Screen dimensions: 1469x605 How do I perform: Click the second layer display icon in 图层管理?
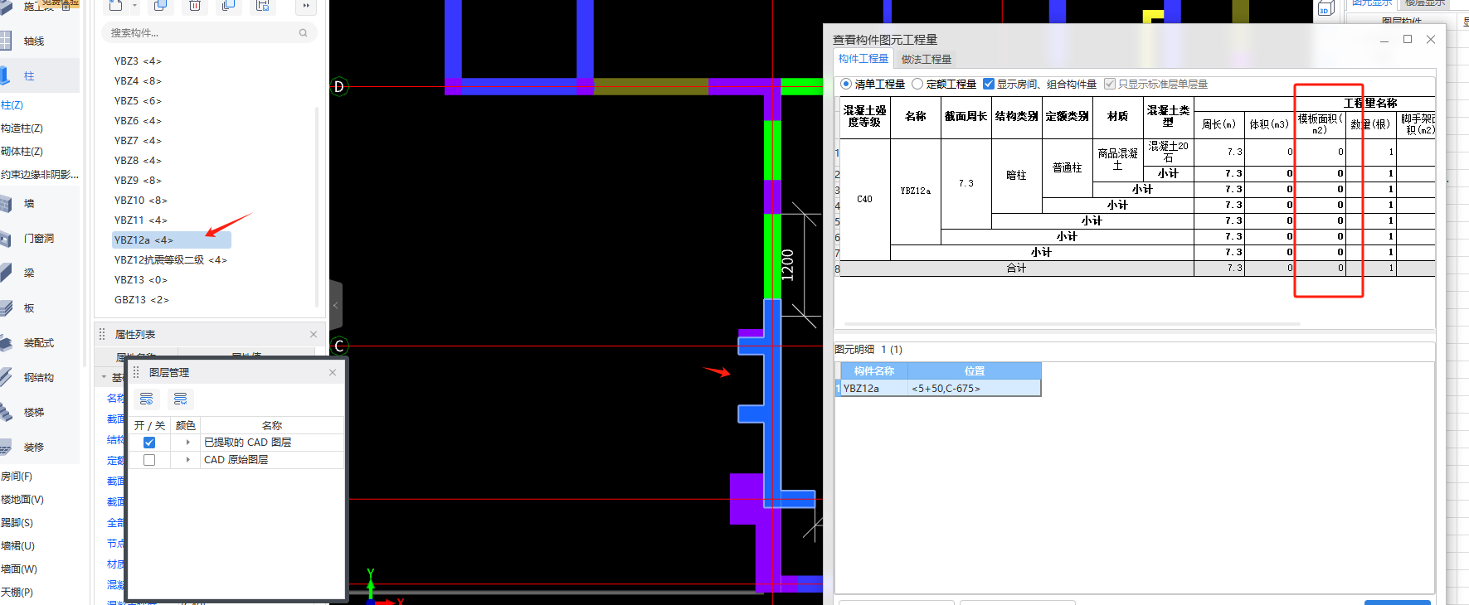(181, 399)
